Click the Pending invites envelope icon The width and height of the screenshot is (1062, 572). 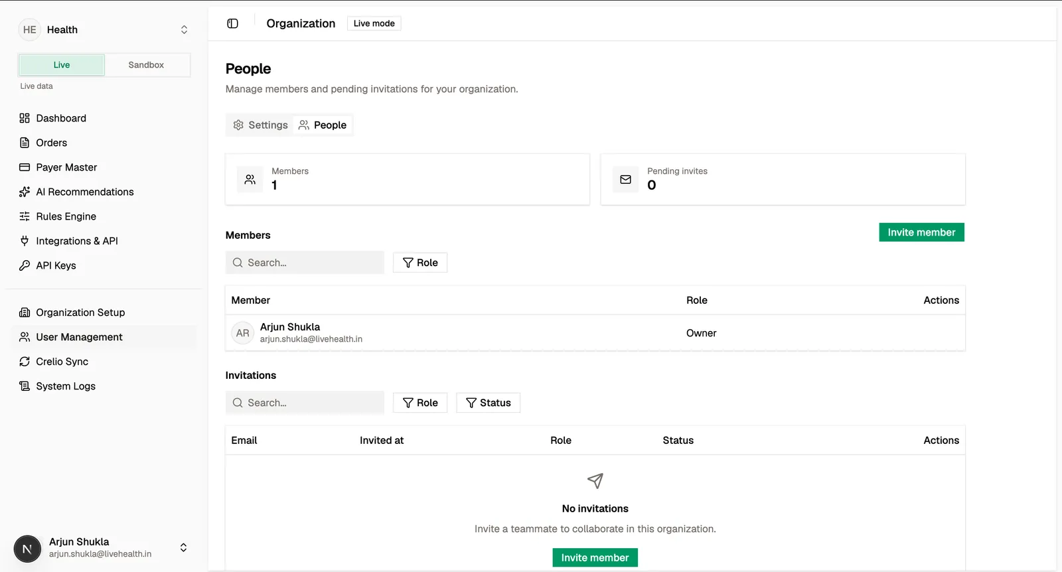(625, 179)
